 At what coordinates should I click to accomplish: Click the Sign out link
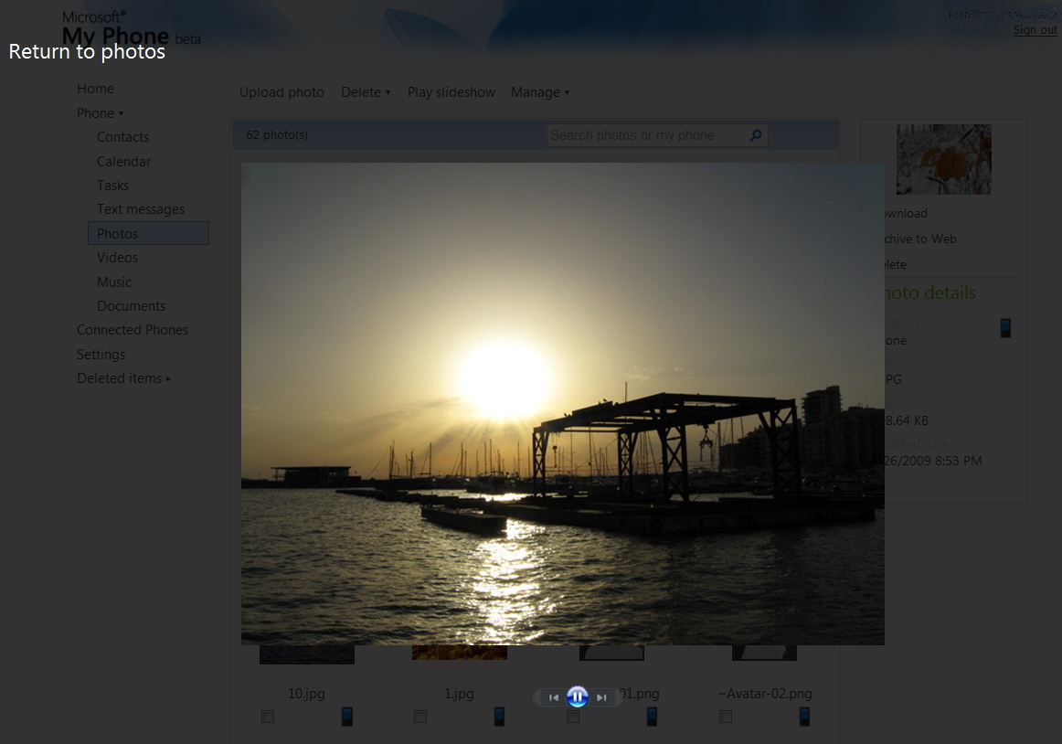tap(1035, 30)
